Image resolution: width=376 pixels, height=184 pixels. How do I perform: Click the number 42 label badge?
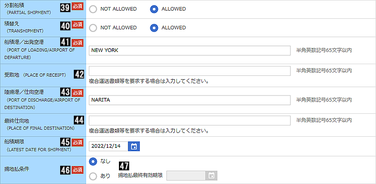(79, 74)
